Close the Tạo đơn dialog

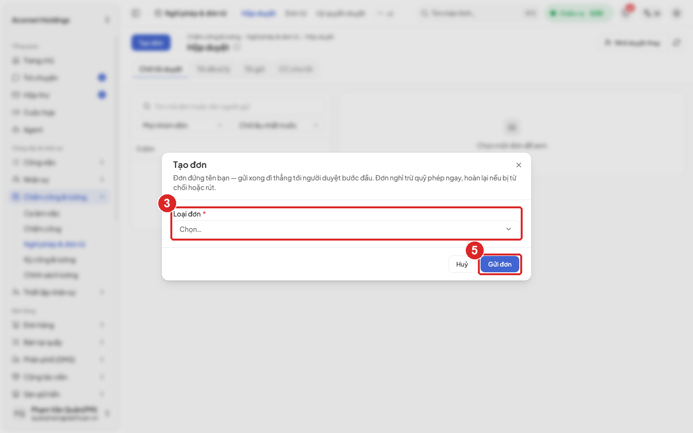click(519, 165)
